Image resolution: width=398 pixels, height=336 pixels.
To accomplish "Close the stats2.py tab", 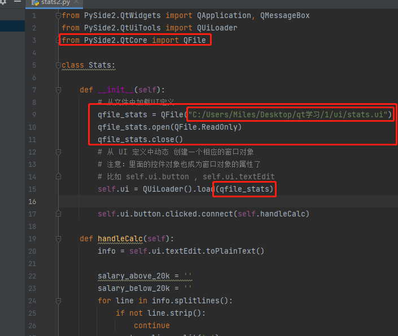I will [x=76, y=2].
